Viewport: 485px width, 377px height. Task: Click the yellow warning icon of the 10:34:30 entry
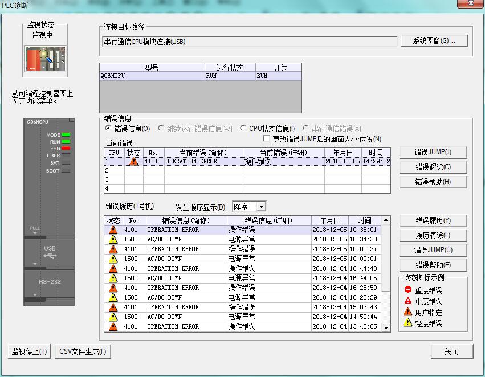113,240
